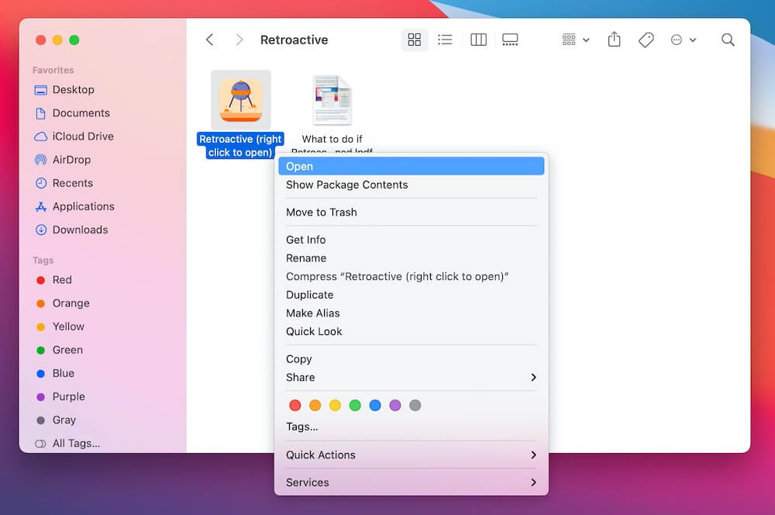Choose Duplicate from context menu
Screen dimensions: 775x515
point(412,295)
